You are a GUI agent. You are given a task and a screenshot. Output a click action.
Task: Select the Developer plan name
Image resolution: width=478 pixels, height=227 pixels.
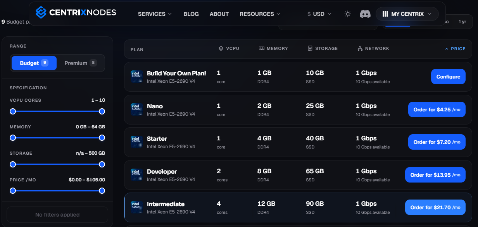[x=162, y=171]
